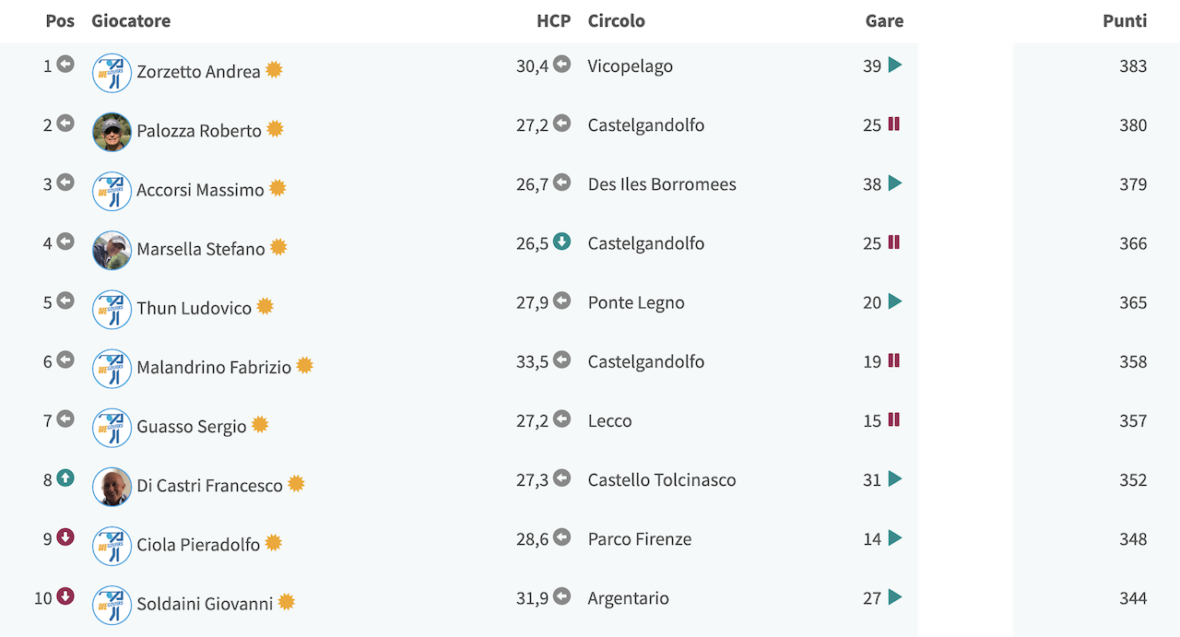
Task: Open Malandrino Fabrizio's player name link
Action: click(x=214, y=367)
